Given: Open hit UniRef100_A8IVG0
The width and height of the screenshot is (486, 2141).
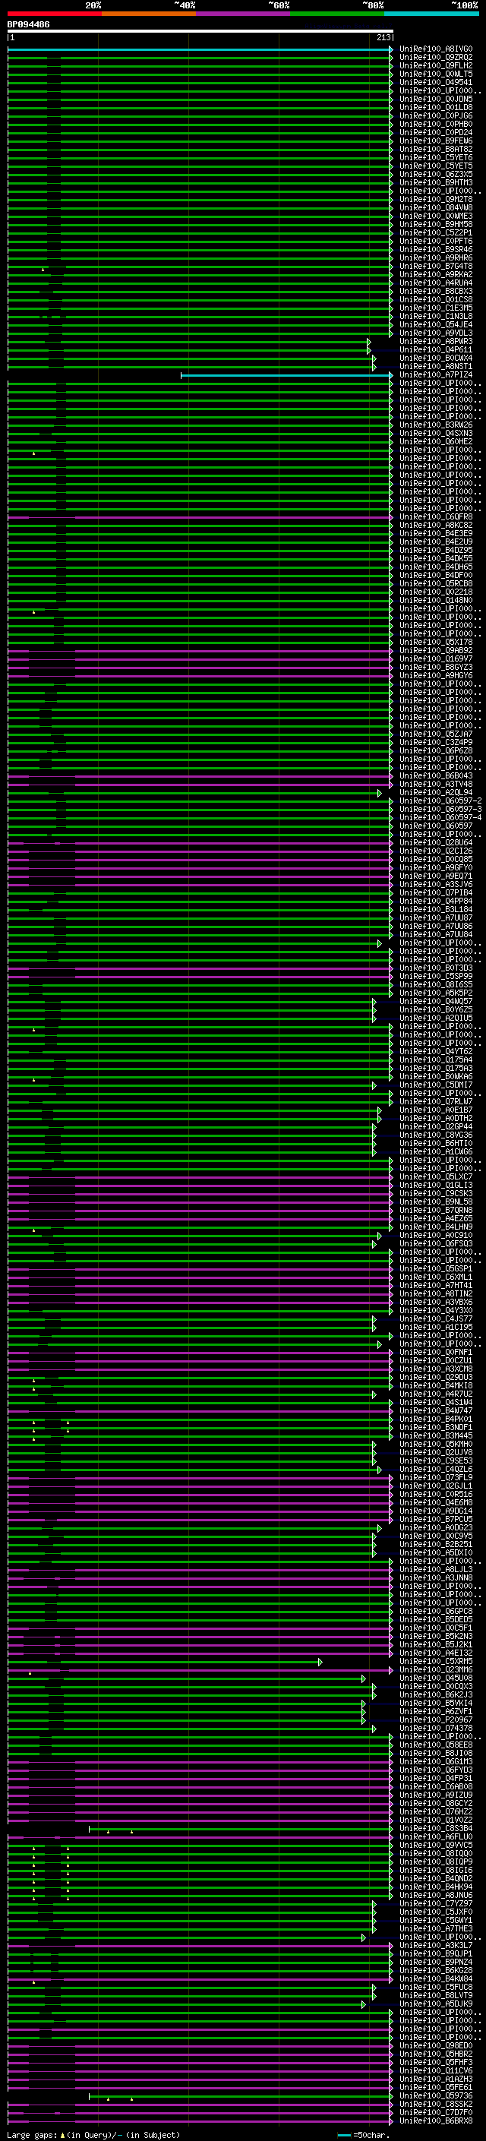Looking at the screenshot, I should 435,49.
